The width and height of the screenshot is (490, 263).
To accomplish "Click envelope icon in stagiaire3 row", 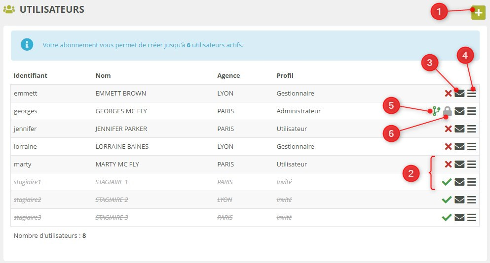I will pyautogui.click(x=459, y=218).
